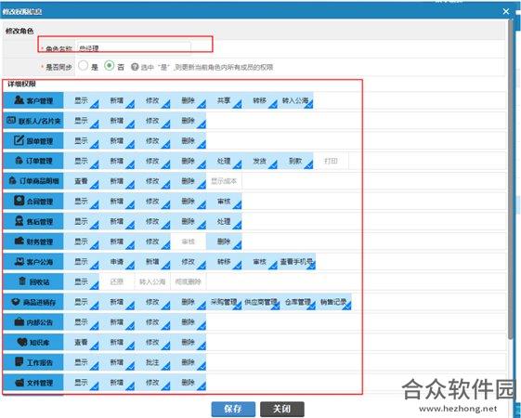Toggle 删除 permission in 文件管理 row
The height and width of the screenshot is (418, 521).
189,383
